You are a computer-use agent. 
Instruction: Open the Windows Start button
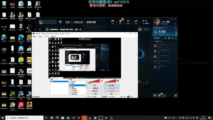pyautogui.click(x=3, y=118)
